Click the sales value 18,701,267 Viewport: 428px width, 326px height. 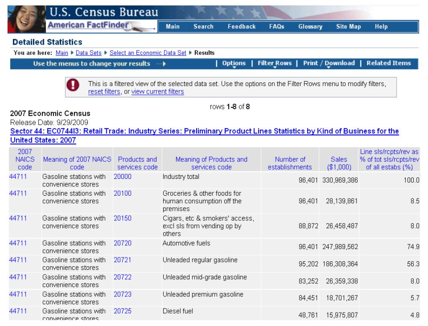pos(341,298)
